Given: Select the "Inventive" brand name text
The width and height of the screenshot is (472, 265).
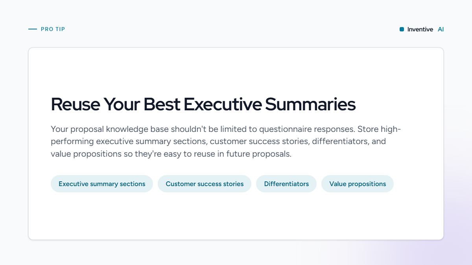Looking at the screenshot, I should (x=420, y=29).
